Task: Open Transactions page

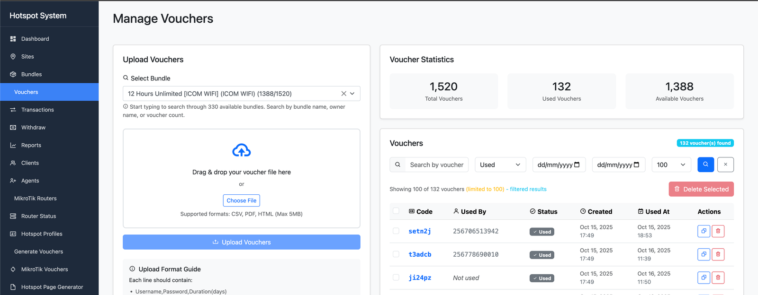Action: click(49, 110)
